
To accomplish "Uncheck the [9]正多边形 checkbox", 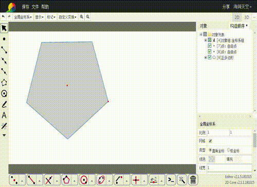I will (210, 57).
